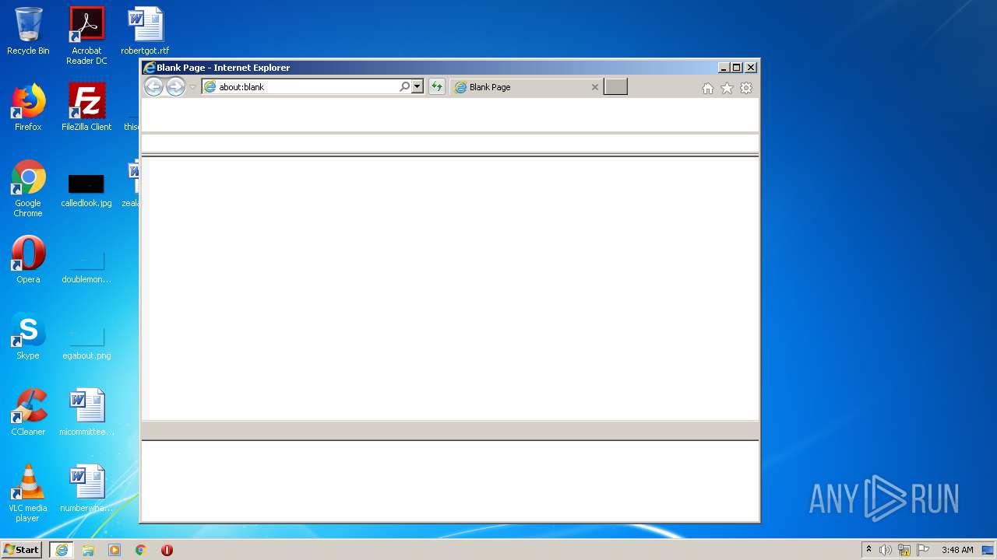
Task: Close the Internet Explorer window
Action: coord(751,68)
